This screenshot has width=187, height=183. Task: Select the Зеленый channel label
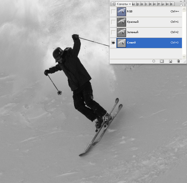click(133, 32)
